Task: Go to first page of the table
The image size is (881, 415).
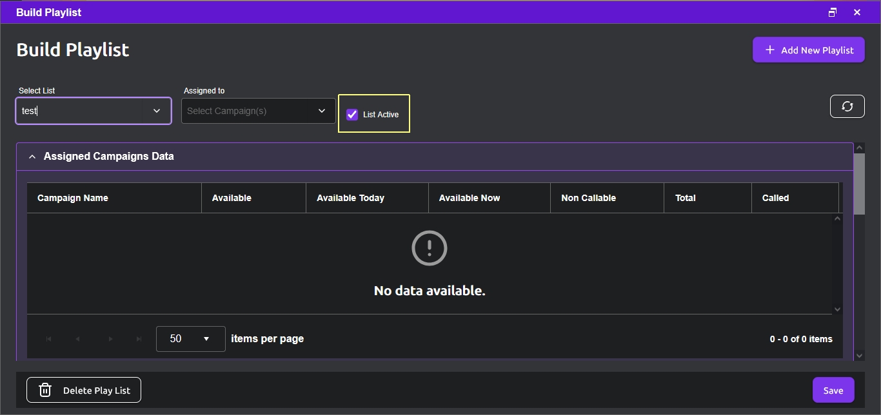Action: coord(48,339)
